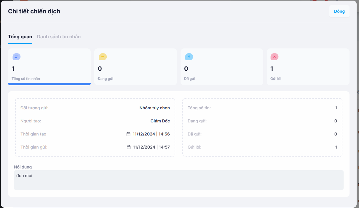Click the blue progress bar under total messages
The height and width of the screenshot is (208, 359).
(x=49, y=84)
